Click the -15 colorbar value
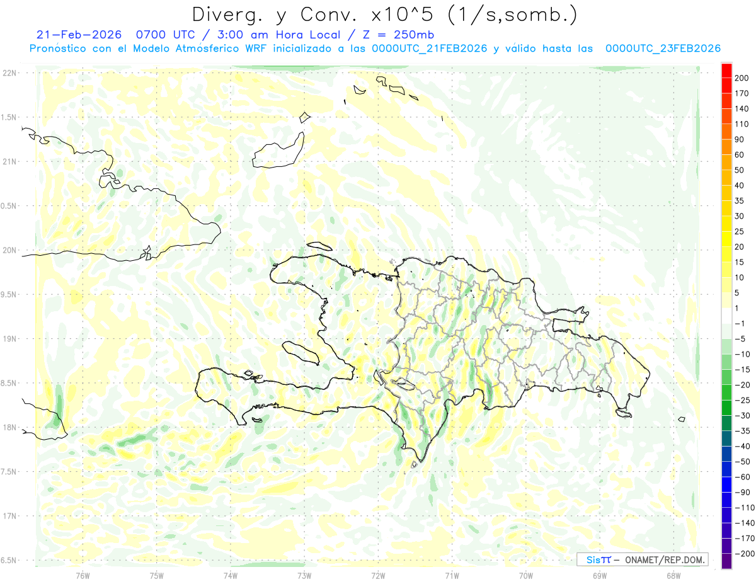756x584 pixels. (x=742, y=370)
